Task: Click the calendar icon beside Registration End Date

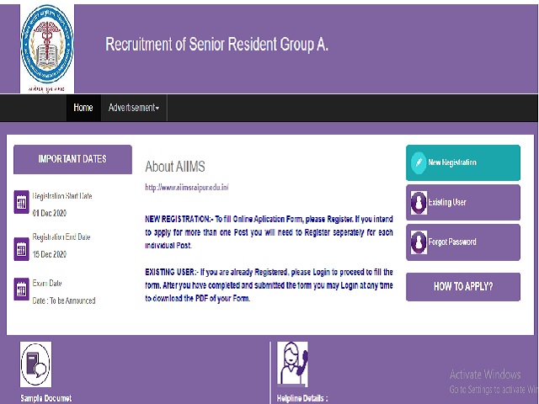Action: tap(21, 249)
